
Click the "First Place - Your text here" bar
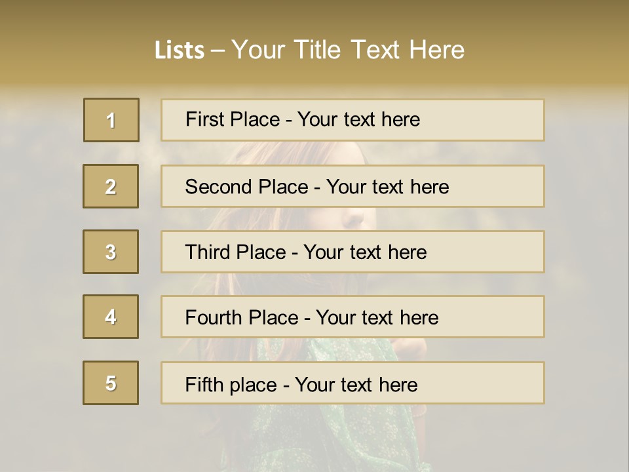click(x=353, y=120)
